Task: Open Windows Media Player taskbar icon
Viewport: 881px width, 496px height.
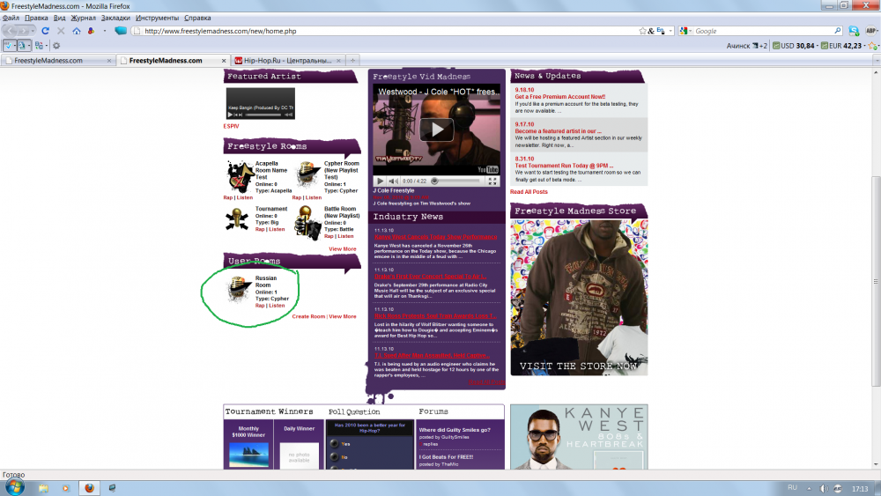Action: pyautogui.click(x=66, y=488)
